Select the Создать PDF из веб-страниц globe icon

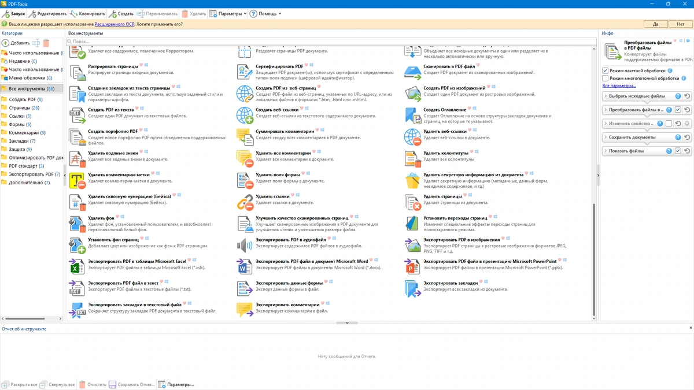point(245,94)
